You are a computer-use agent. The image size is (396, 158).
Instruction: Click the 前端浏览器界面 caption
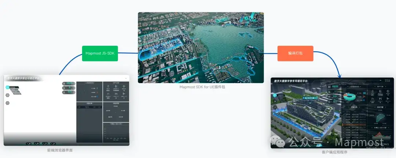(x=60, y=150)
